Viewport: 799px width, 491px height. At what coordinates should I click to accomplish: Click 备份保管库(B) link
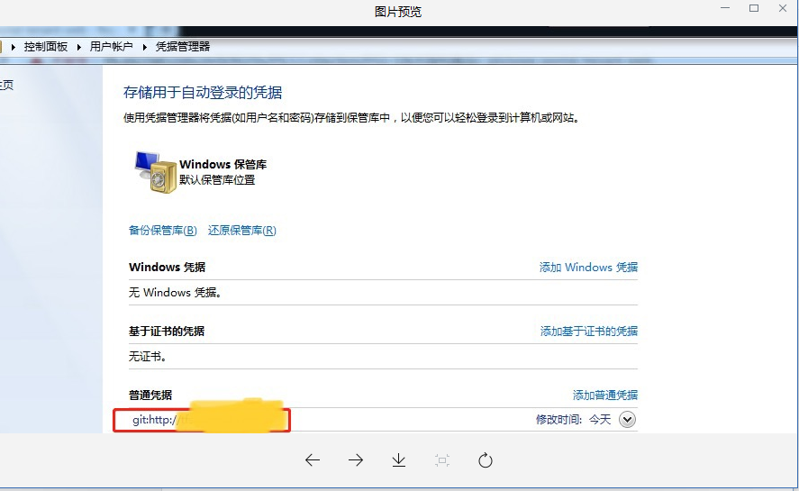pyautogui.click(x=163, y=231)
